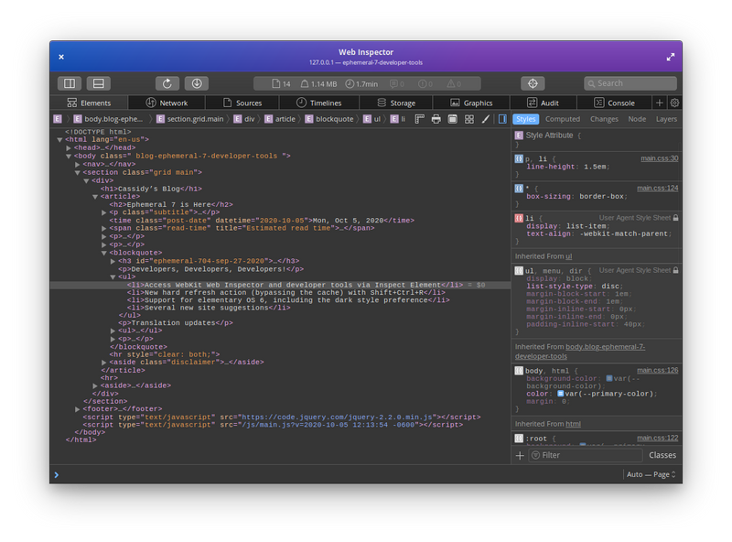This screenshot has width=732, height=542.
Task: Add new style rule plus button
Action: (x=520, y=456)
